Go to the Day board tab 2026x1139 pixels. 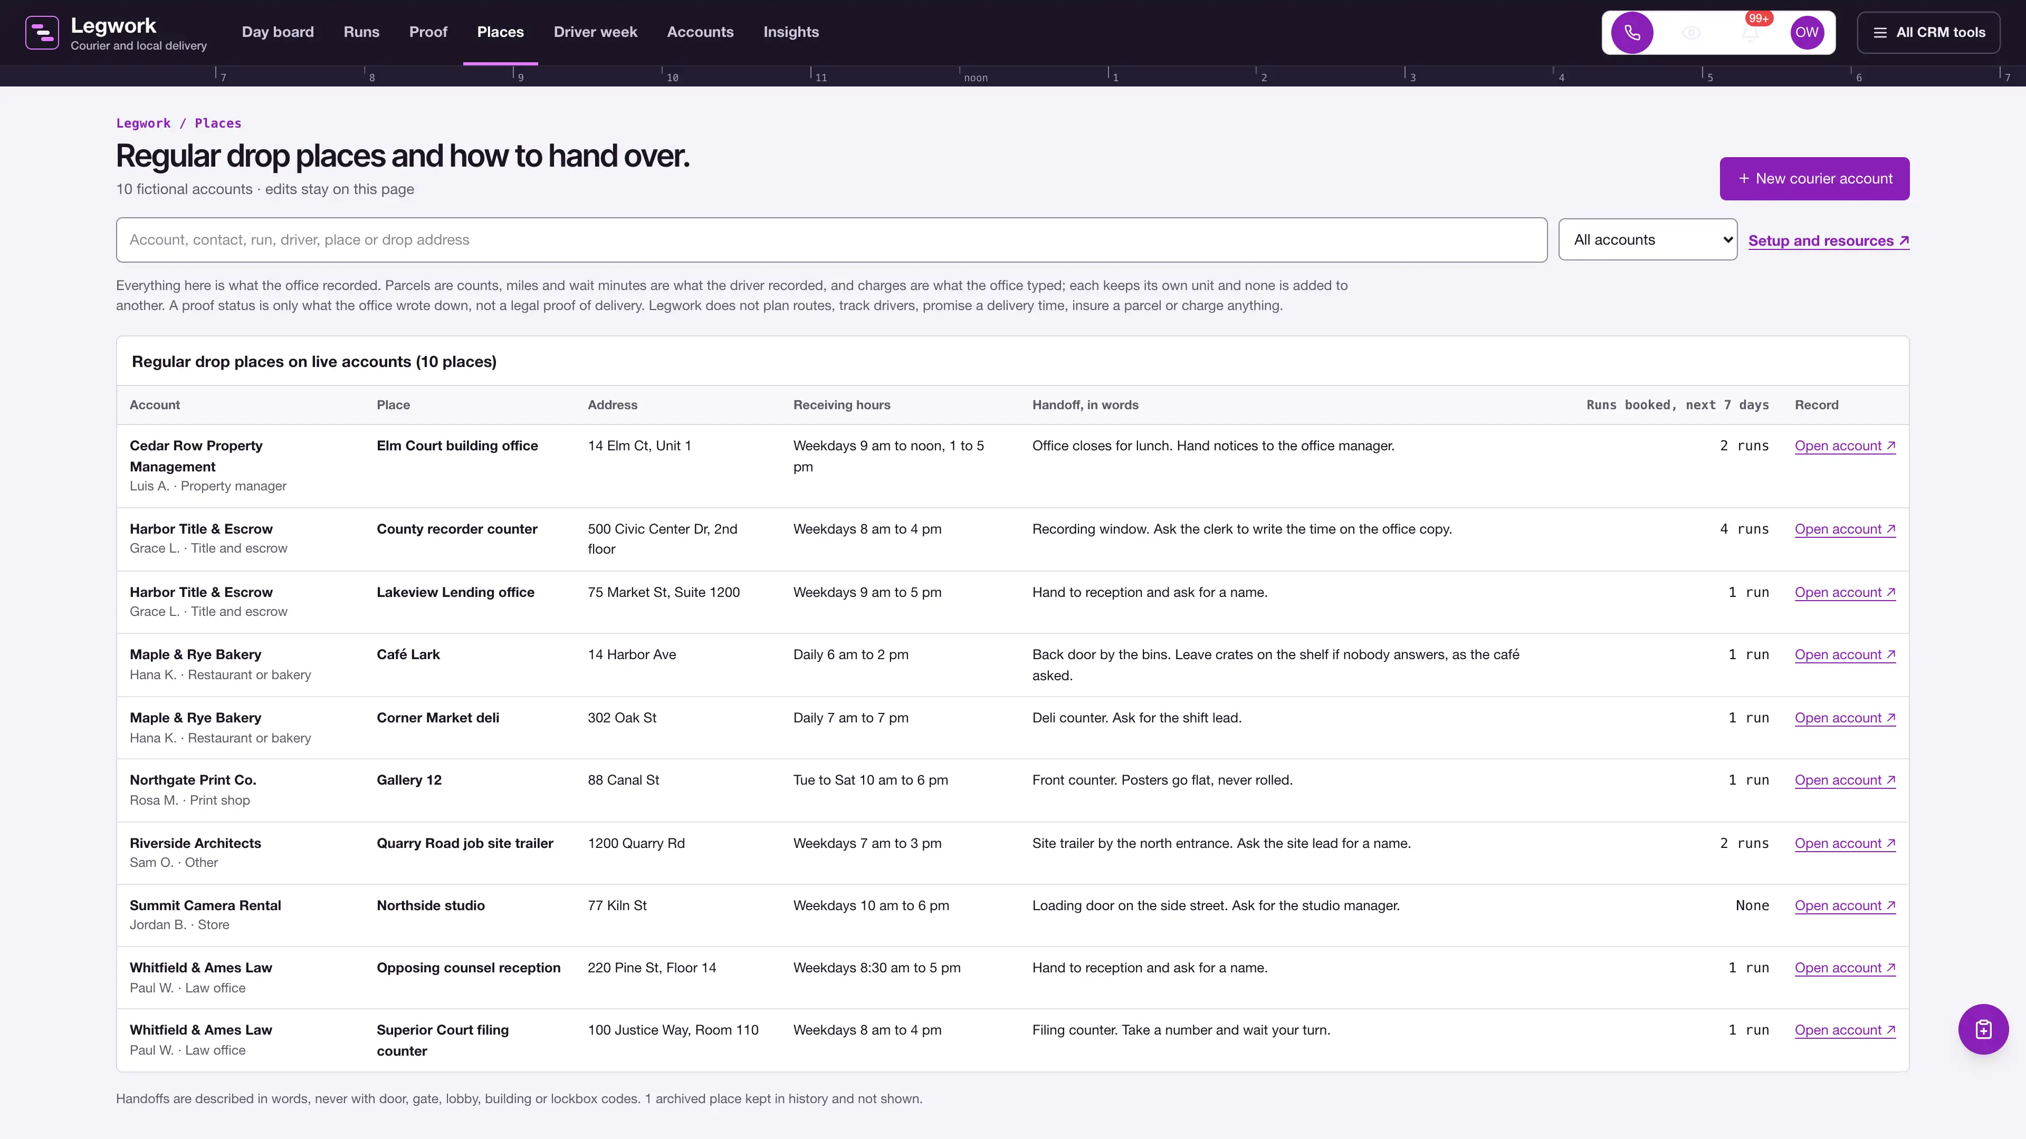tap(278, 32)
